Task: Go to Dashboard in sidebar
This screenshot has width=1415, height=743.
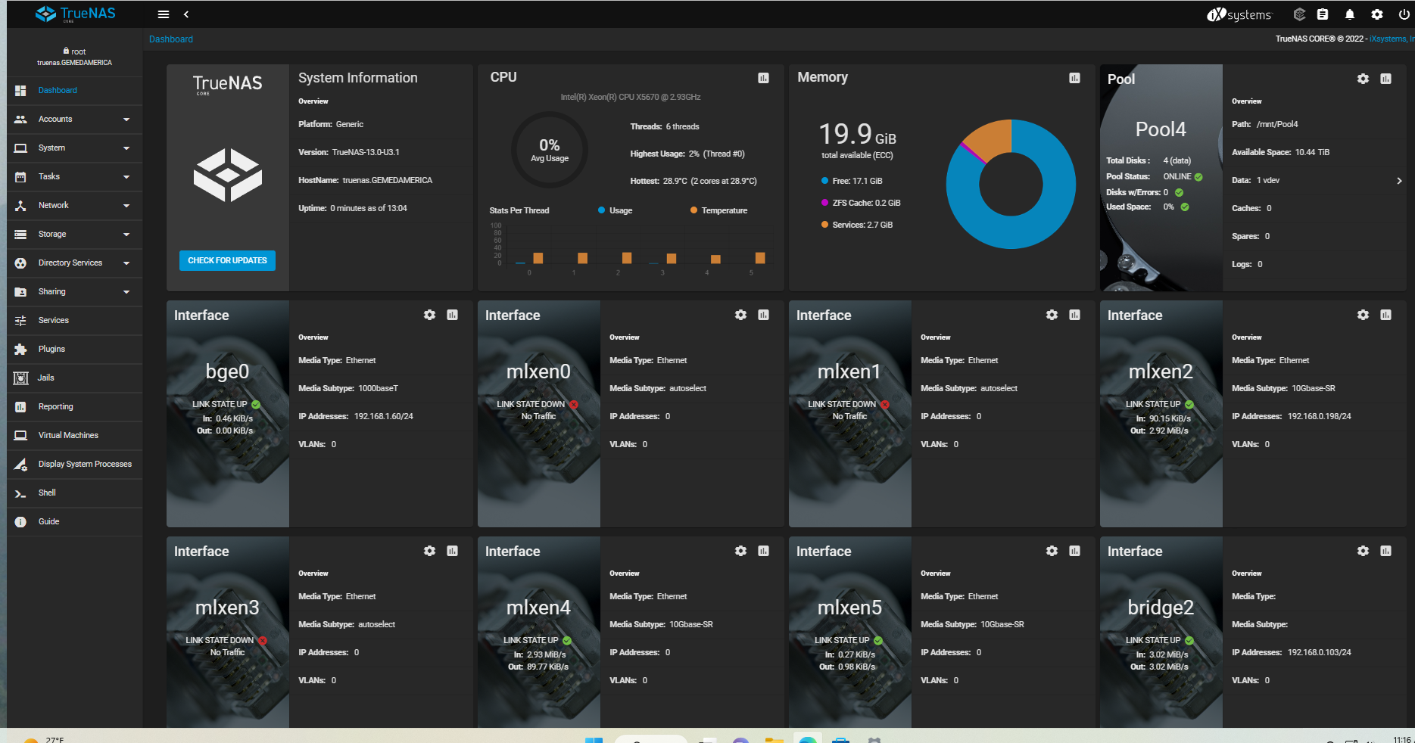Action: pyautogui.click(x=74, y=91)
